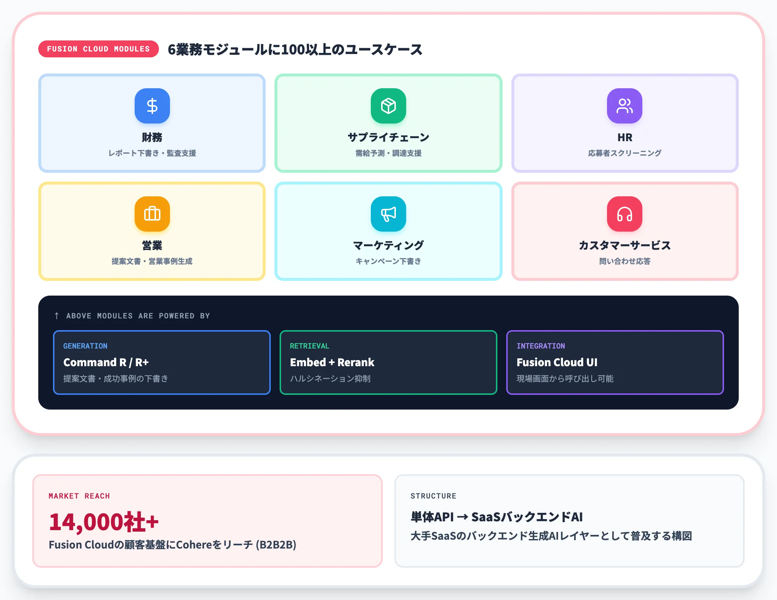777x600 pixels.
Task: Click the 提案文書・営業事例生成 description
Action: (x=152, y=261)
